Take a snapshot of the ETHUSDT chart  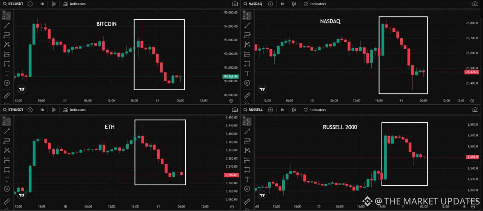(x=235, y=110)
